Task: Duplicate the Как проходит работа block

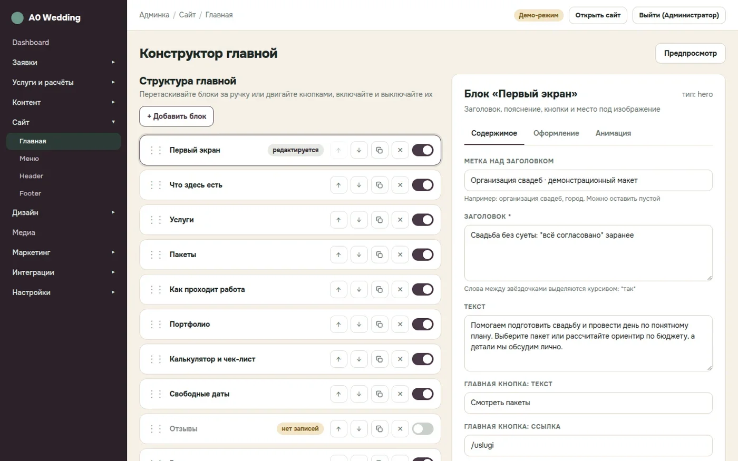Action: (380, 289)
